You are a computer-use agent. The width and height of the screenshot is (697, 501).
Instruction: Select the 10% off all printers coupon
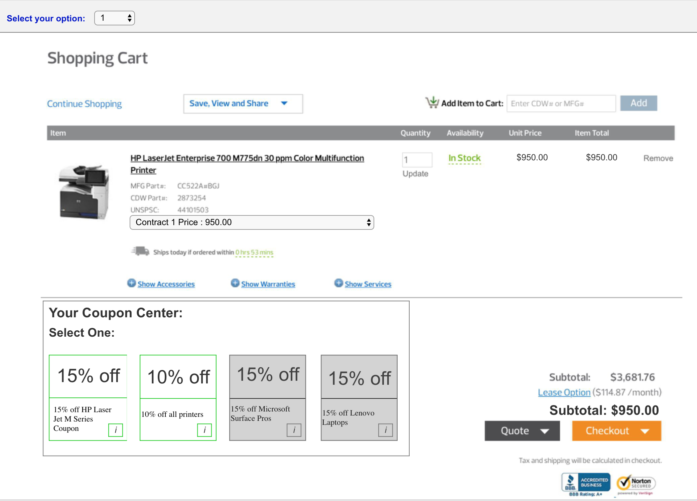point(178,377)
